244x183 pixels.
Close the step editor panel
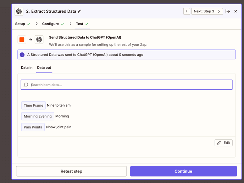235,11
